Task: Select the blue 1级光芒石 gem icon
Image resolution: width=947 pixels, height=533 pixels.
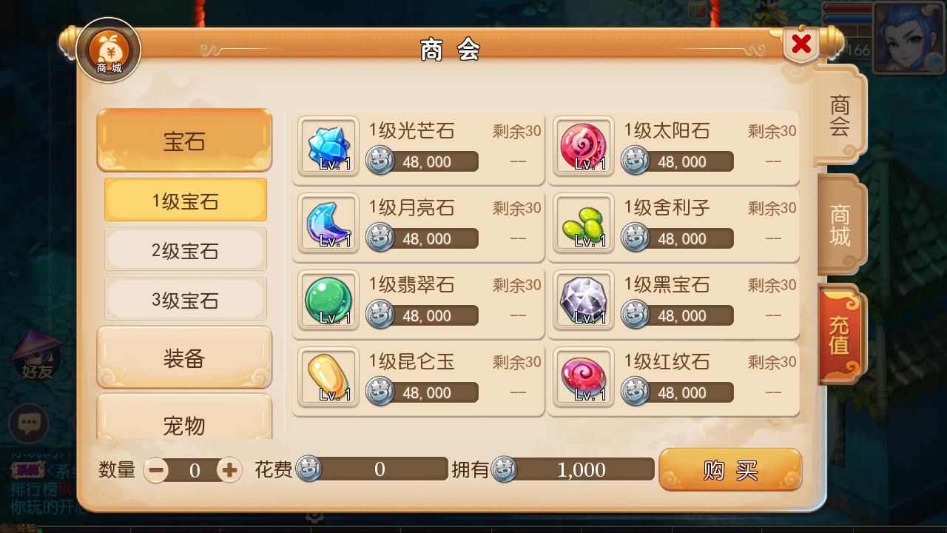Action: coord(328,147)
